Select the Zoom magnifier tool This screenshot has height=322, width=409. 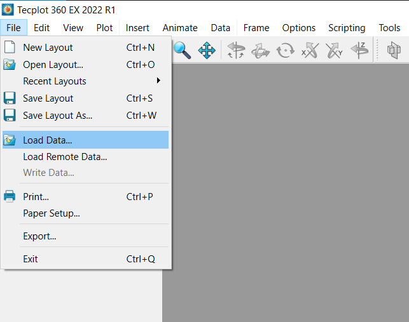(183, 50)
